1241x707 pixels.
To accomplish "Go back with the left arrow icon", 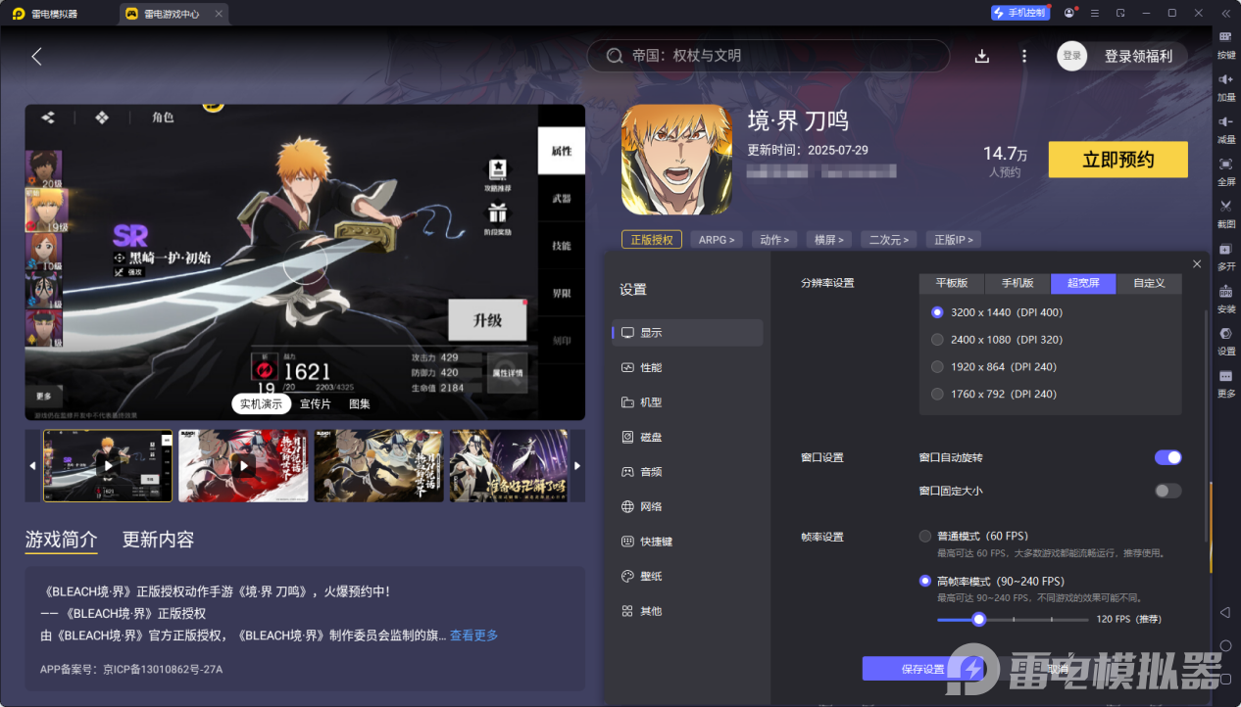I will (x=37, y=57).
